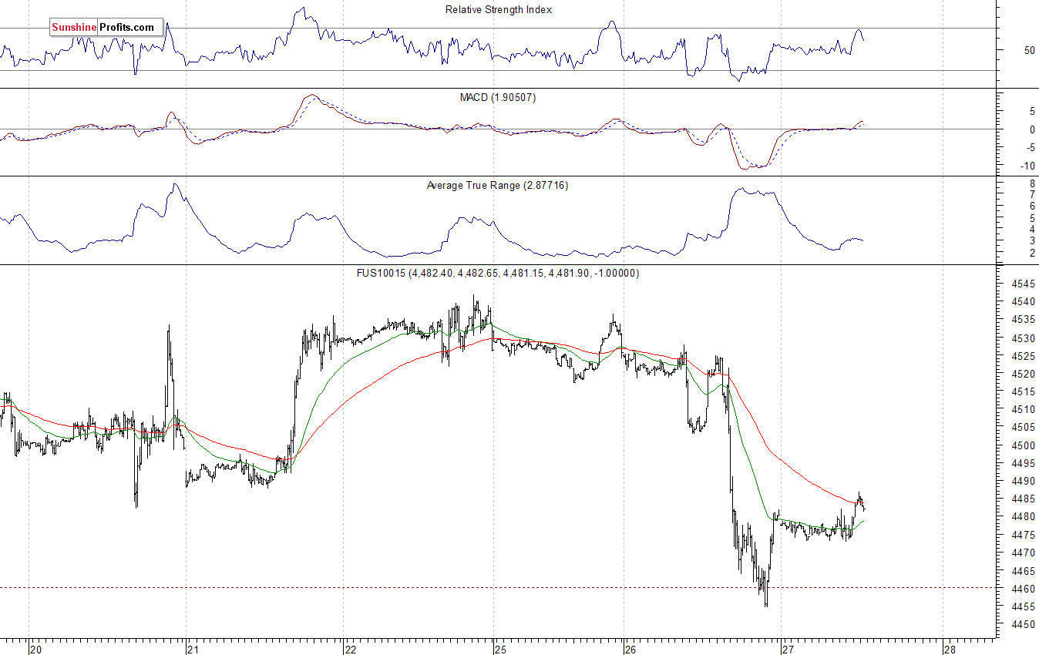Click the Relative Strength Index title
1039x655 pixels.
point(499,10)
